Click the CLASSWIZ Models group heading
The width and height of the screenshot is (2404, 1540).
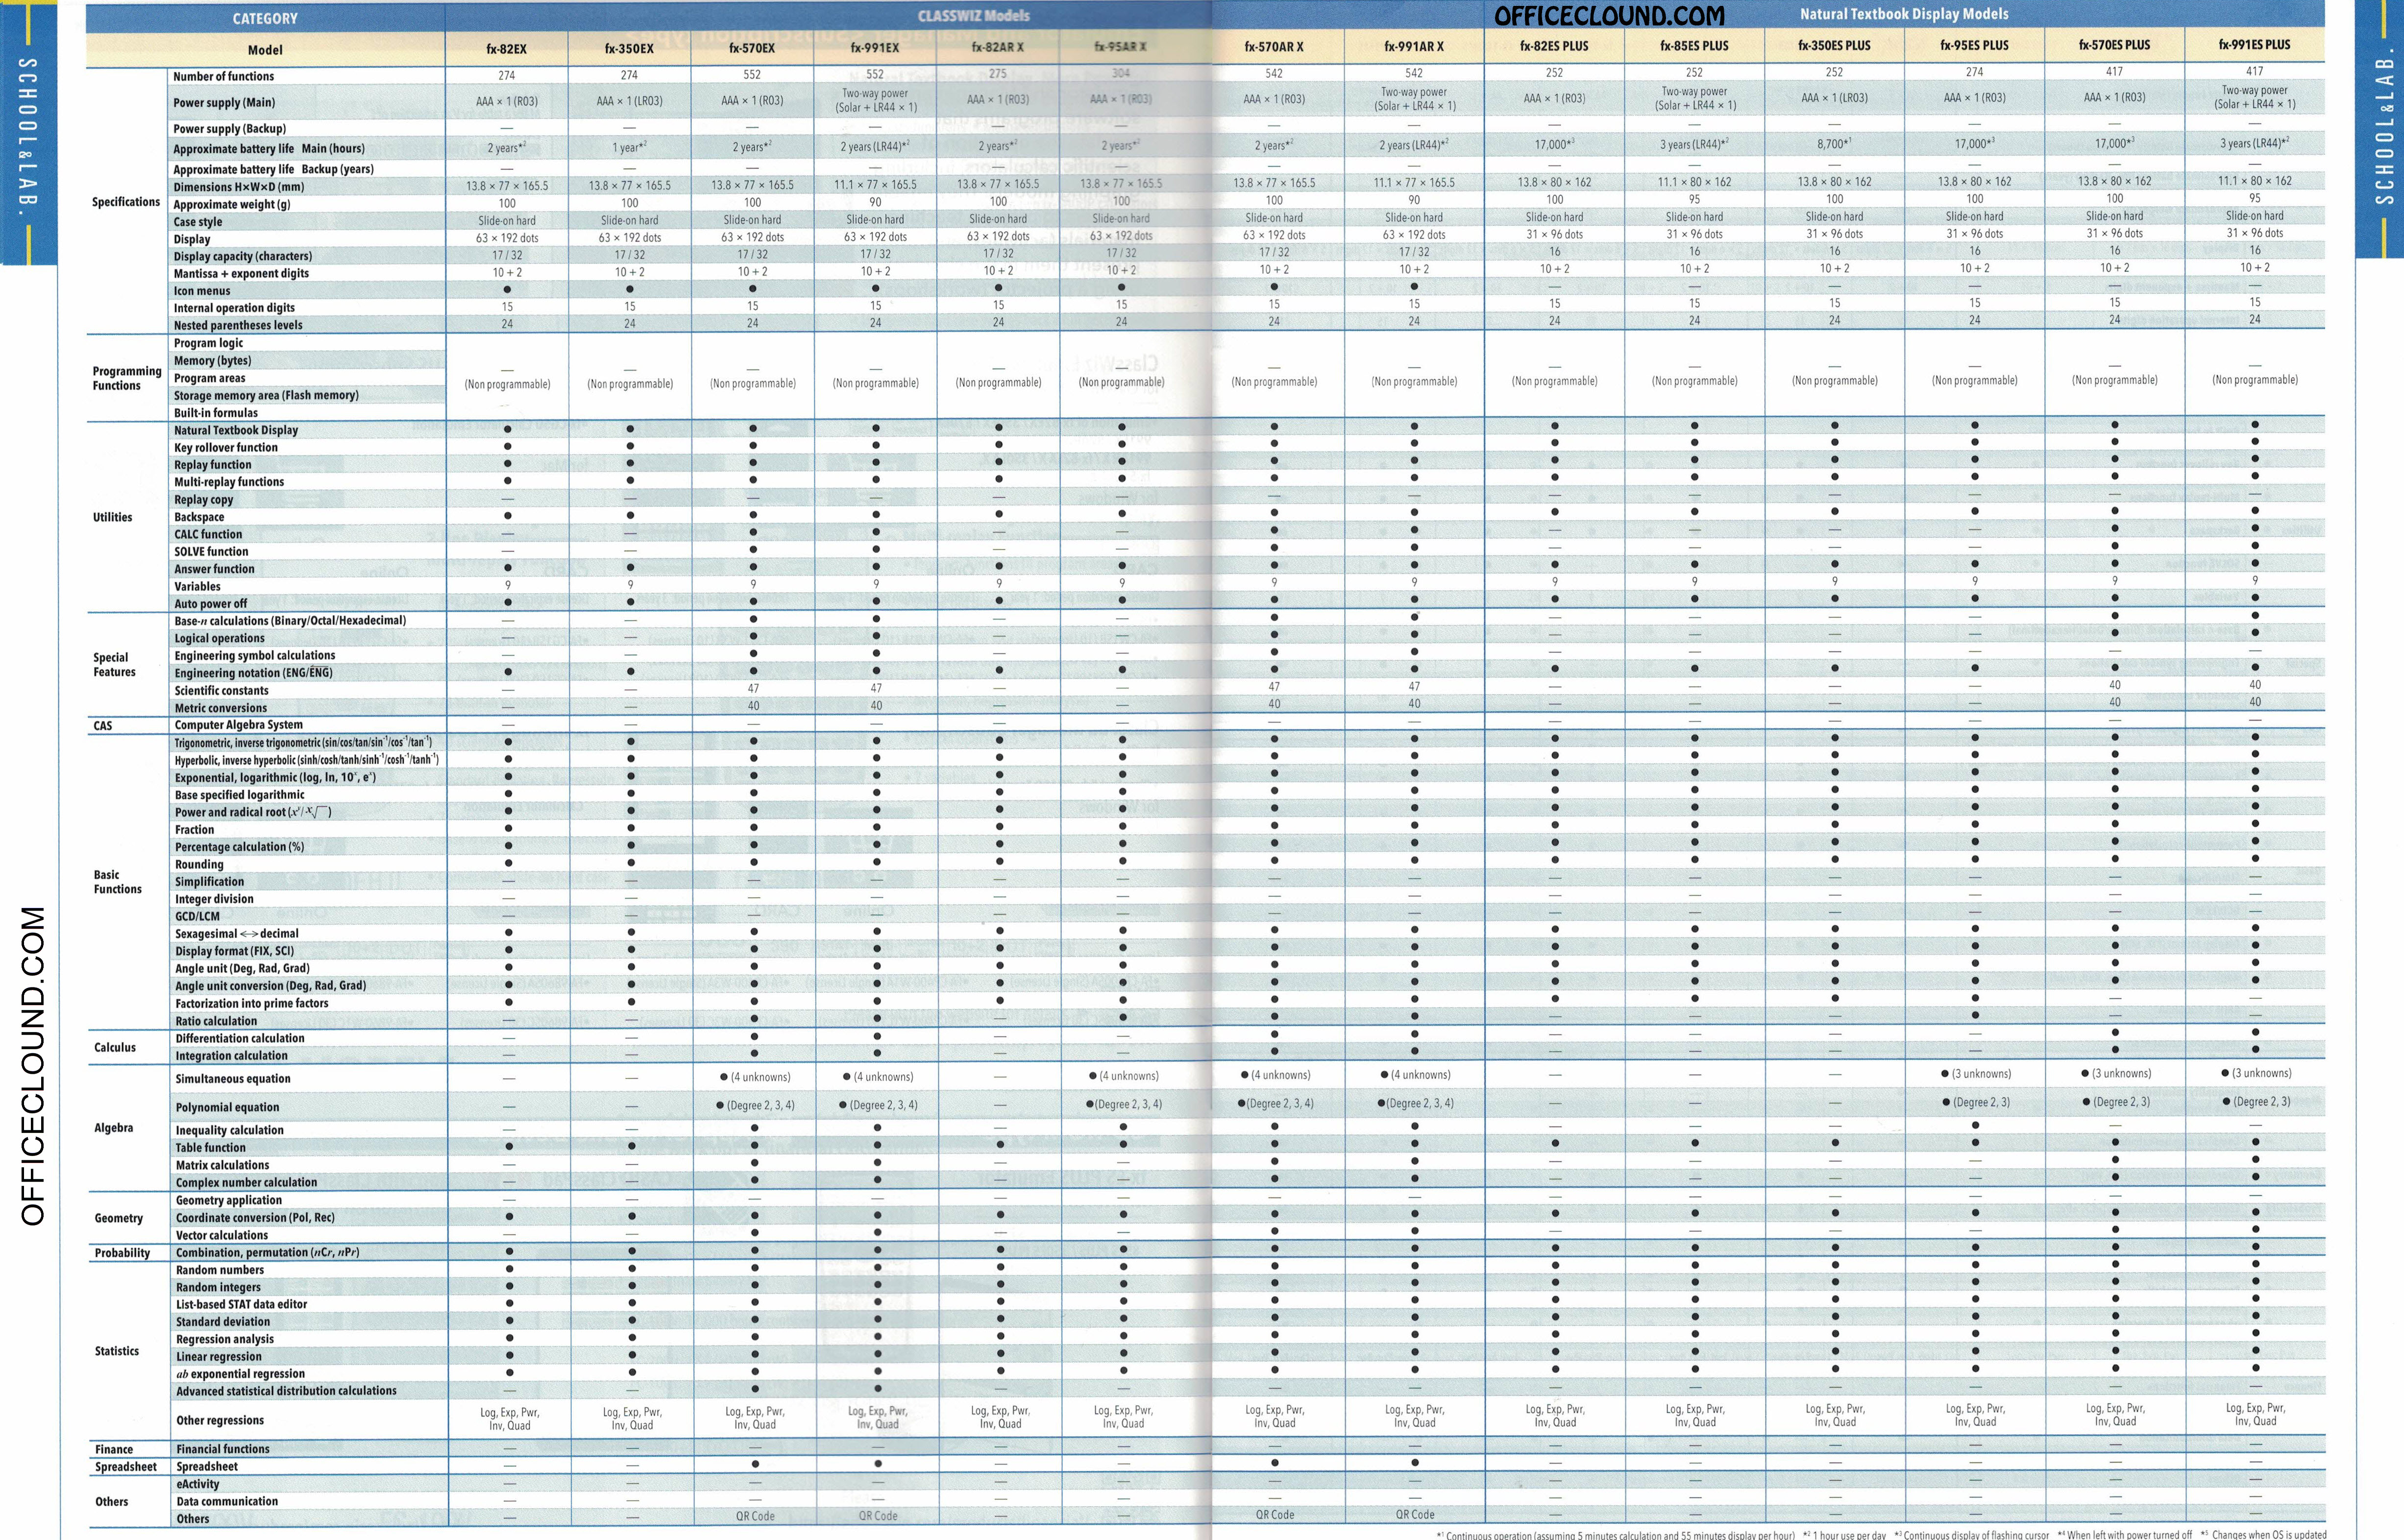[x=973, y=15]
